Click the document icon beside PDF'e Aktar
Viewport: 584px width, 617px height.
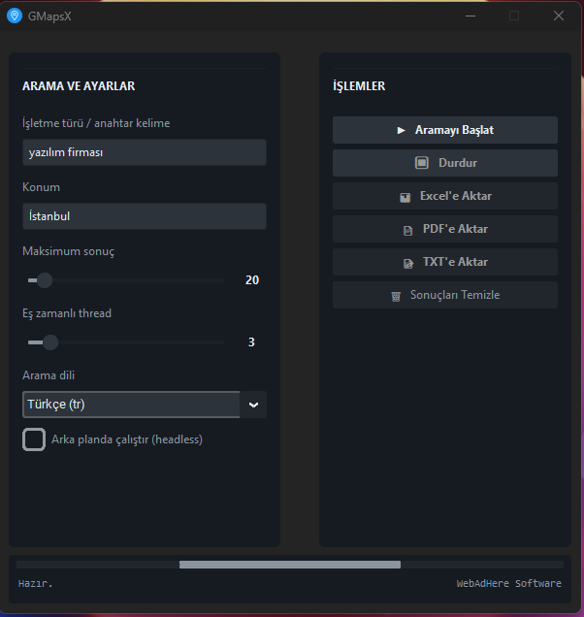click(x=408, y=231)
